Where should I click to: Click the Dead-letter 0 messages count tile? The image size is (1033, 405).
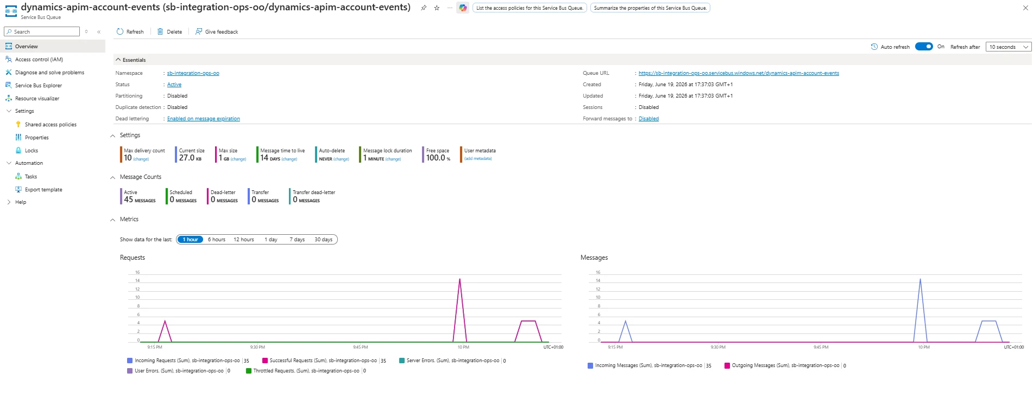click(224, 196)
